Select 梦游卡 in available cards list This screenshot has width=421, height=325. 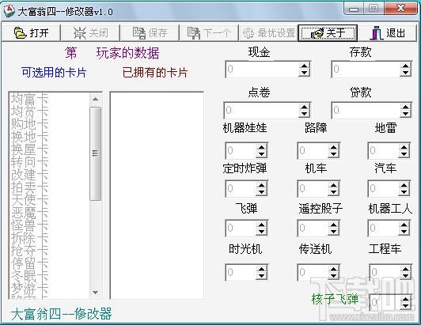coord(29,288)
